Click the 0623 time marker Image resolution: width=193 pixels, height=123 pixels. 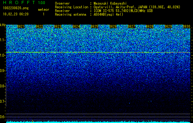pyautogui.click(x=58, y=26)
